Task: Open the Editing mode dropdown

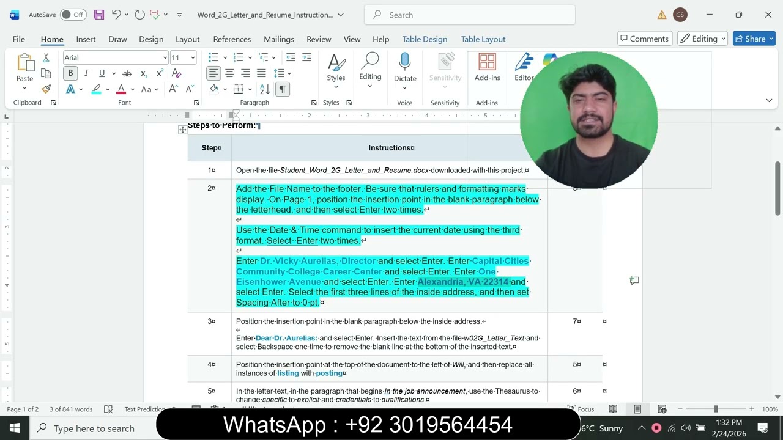Action: pos(702,38)
